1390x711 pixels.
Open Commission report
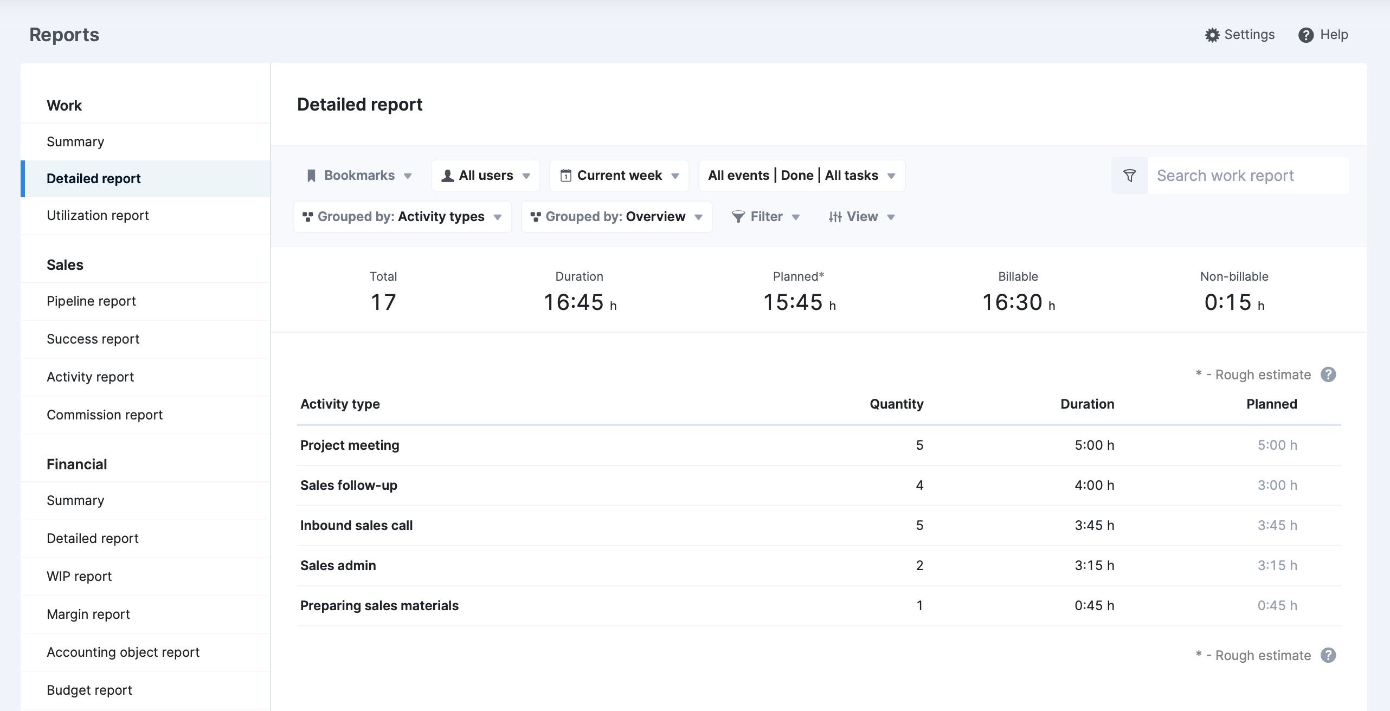pyautogui.click(x=145, y=415)
